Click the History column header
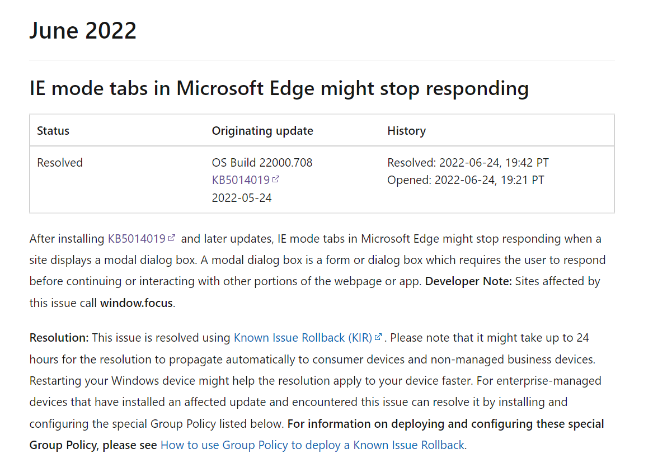 coord(406,131)
